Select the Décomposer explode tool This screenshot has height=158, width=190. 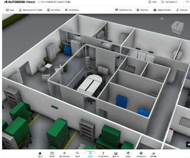click(x=141, y=155)
